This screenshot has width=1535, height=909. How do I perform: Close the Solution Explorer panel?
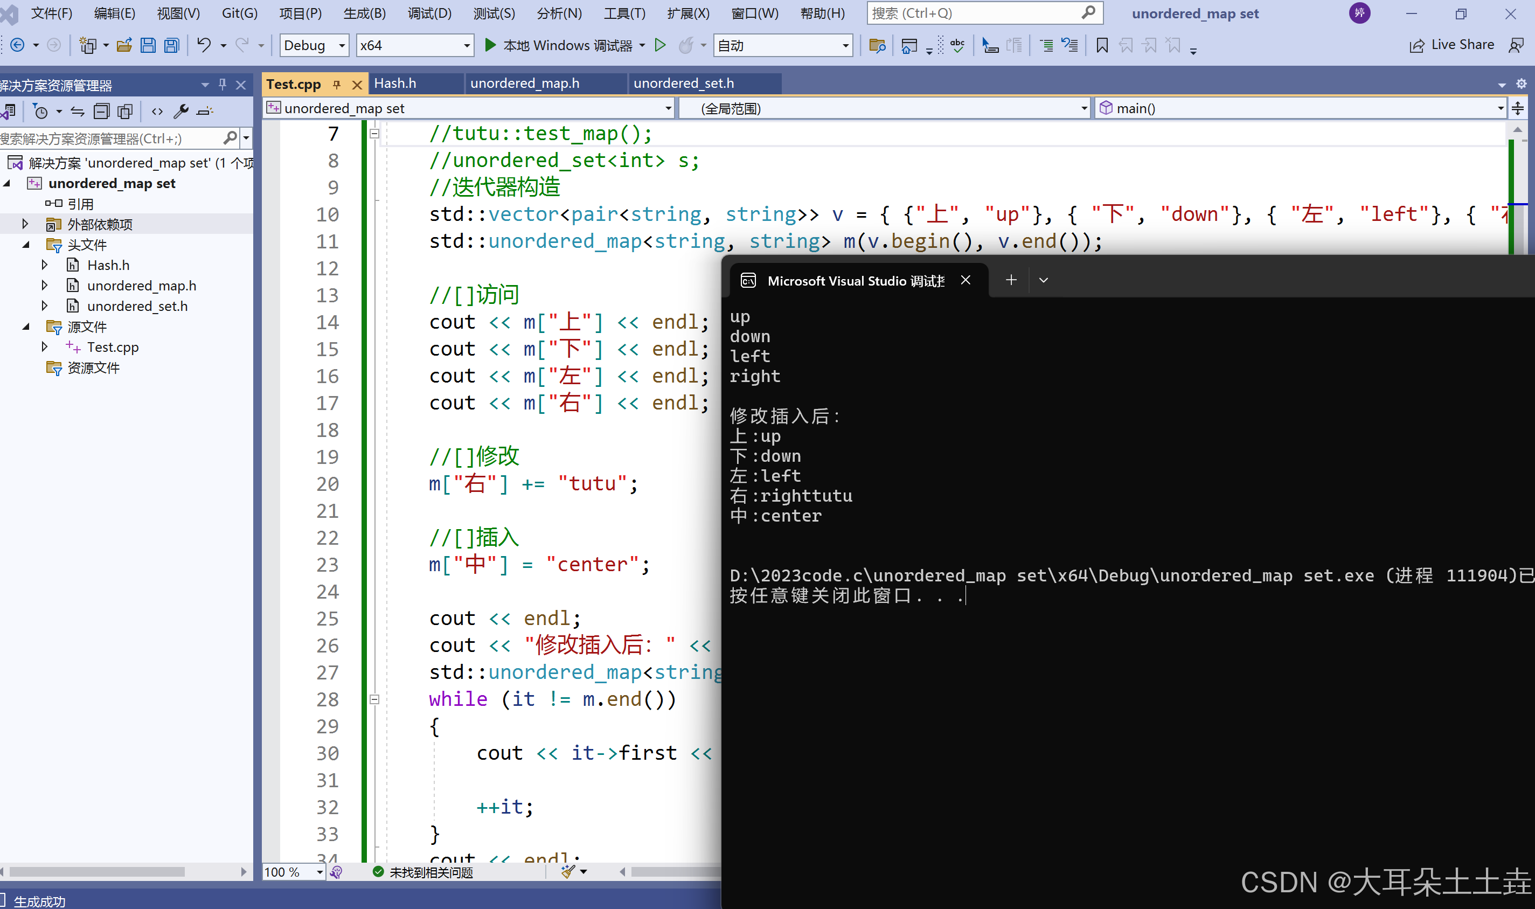click(241, 85)
